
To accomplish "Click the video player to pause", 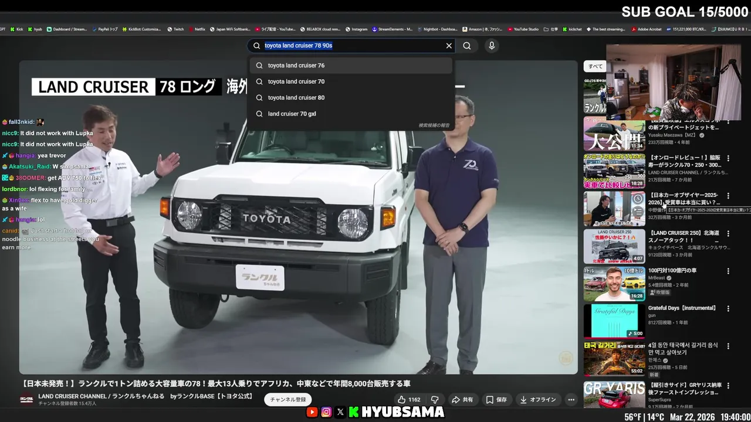I will point(298,217).
